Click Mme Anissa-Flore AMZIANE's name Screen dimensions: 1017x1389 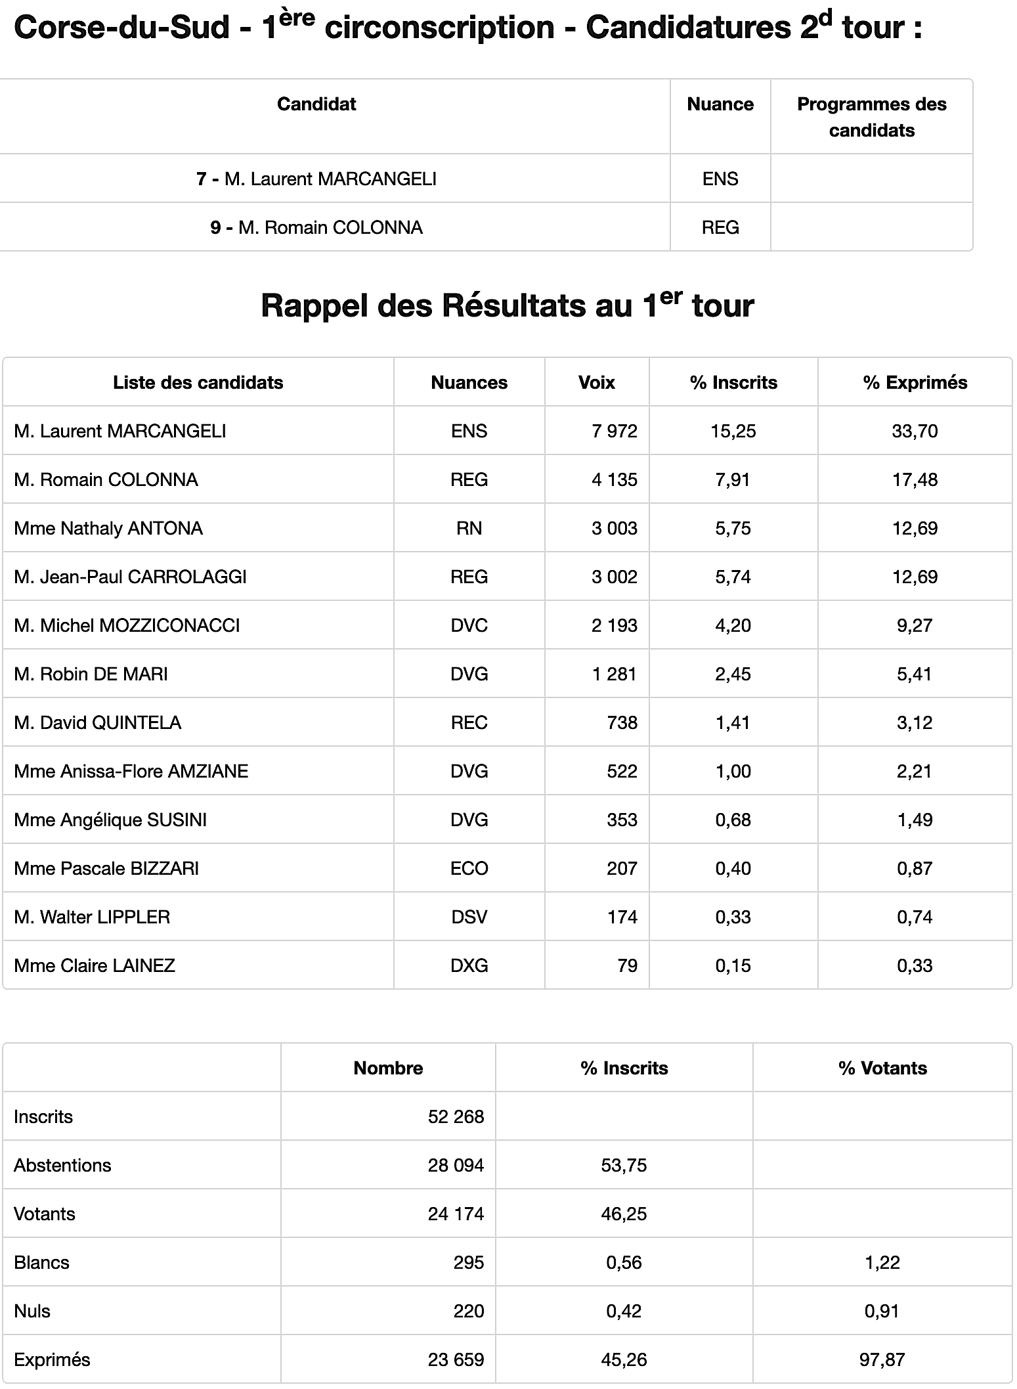[x=131, y=771]
